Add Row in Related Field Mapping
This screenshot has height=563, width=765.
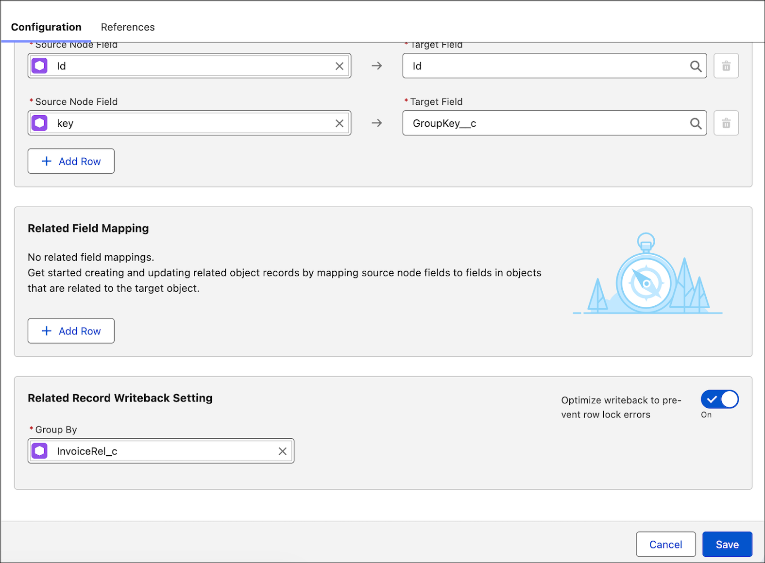71,331
